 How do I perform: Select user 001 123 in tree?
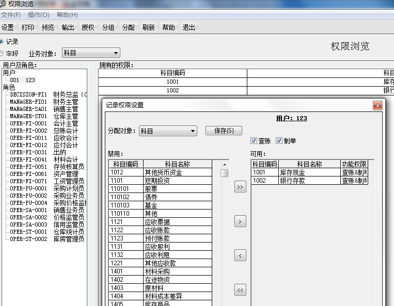[23, 80]
